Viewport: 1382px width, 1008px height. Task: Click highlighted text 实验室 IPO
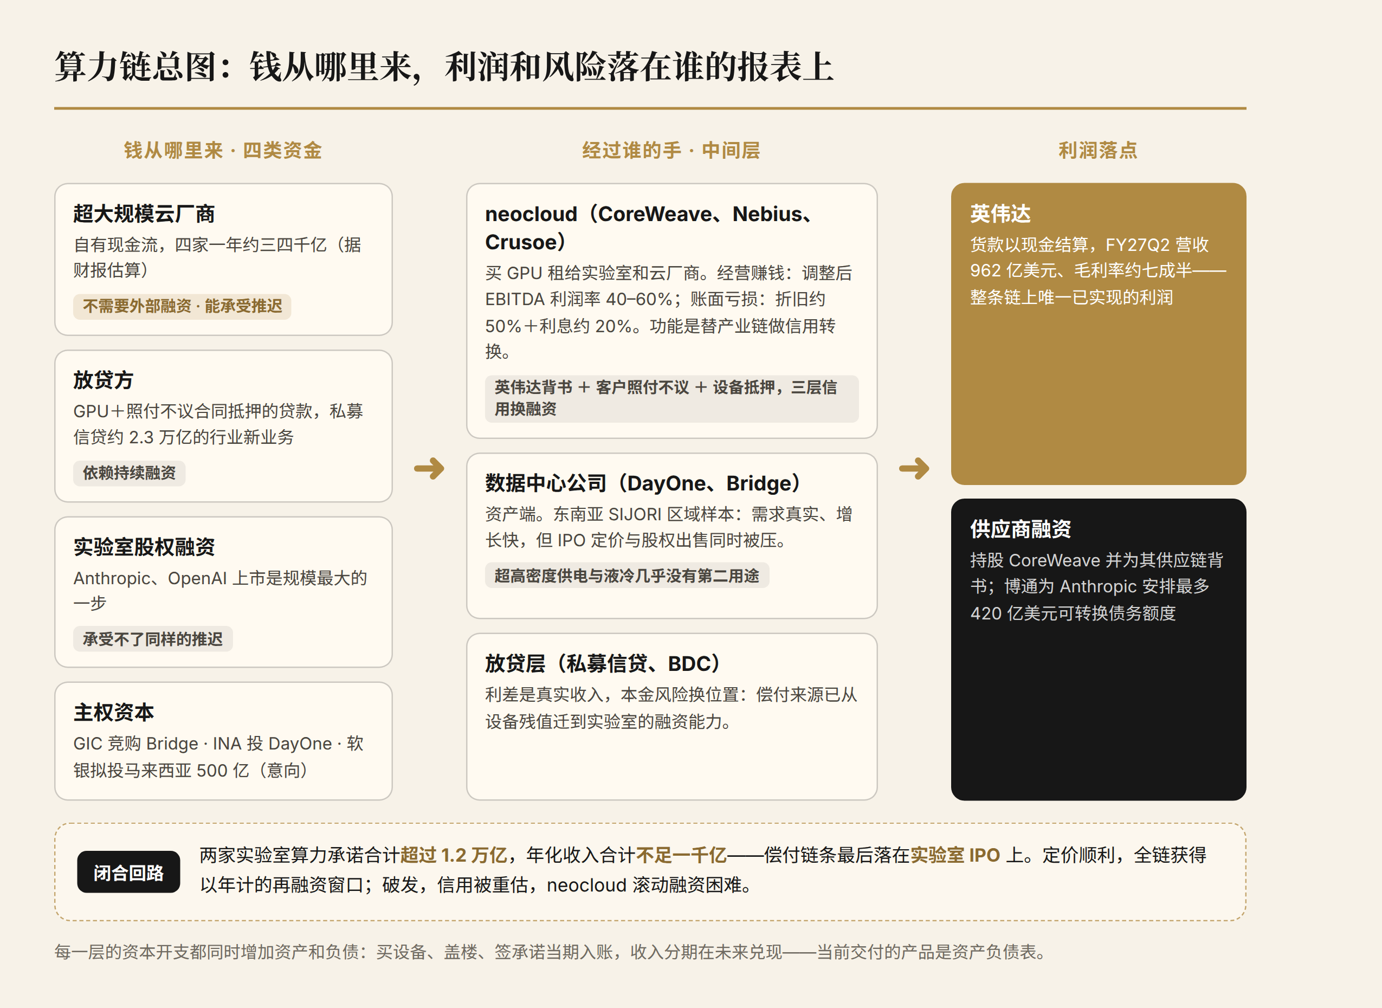tap(955, 856)
